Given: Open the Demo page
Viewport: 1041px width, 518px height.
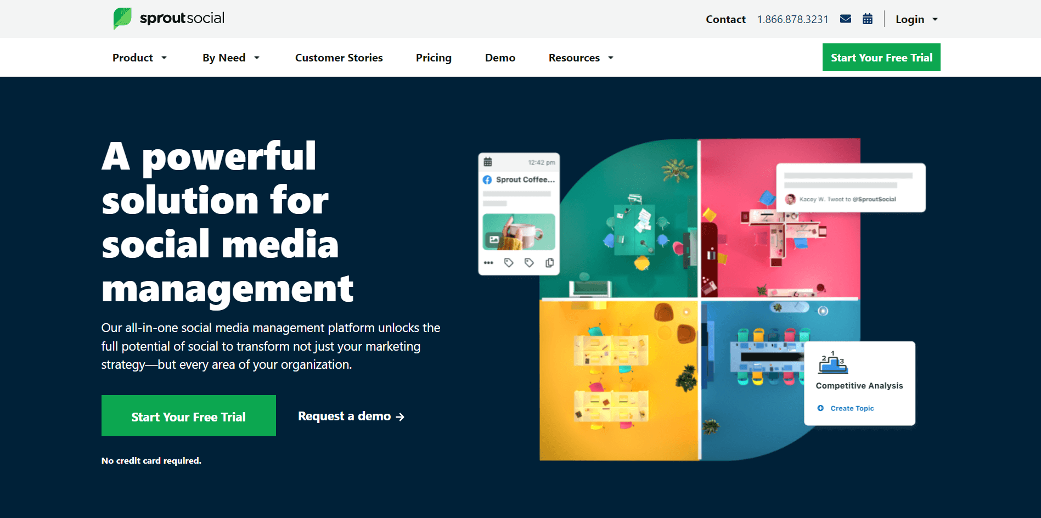Looking at the screenshot, I should coord(500,58).
